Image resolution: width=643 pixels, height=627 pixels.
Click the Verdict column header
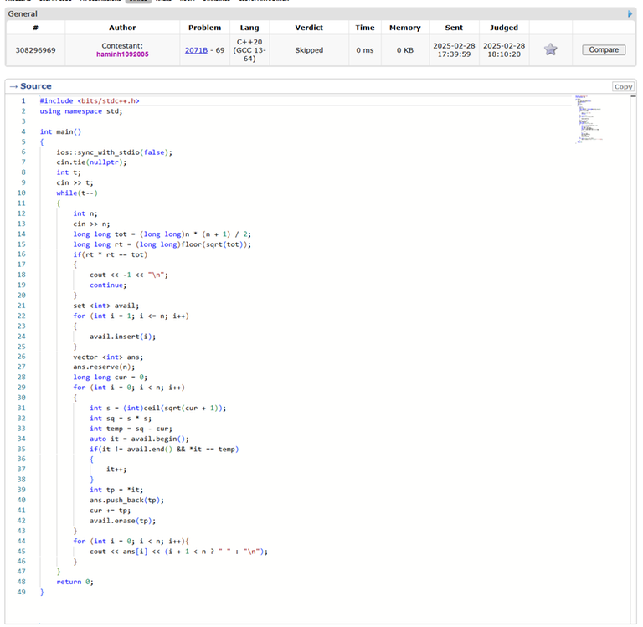point(309,28)
